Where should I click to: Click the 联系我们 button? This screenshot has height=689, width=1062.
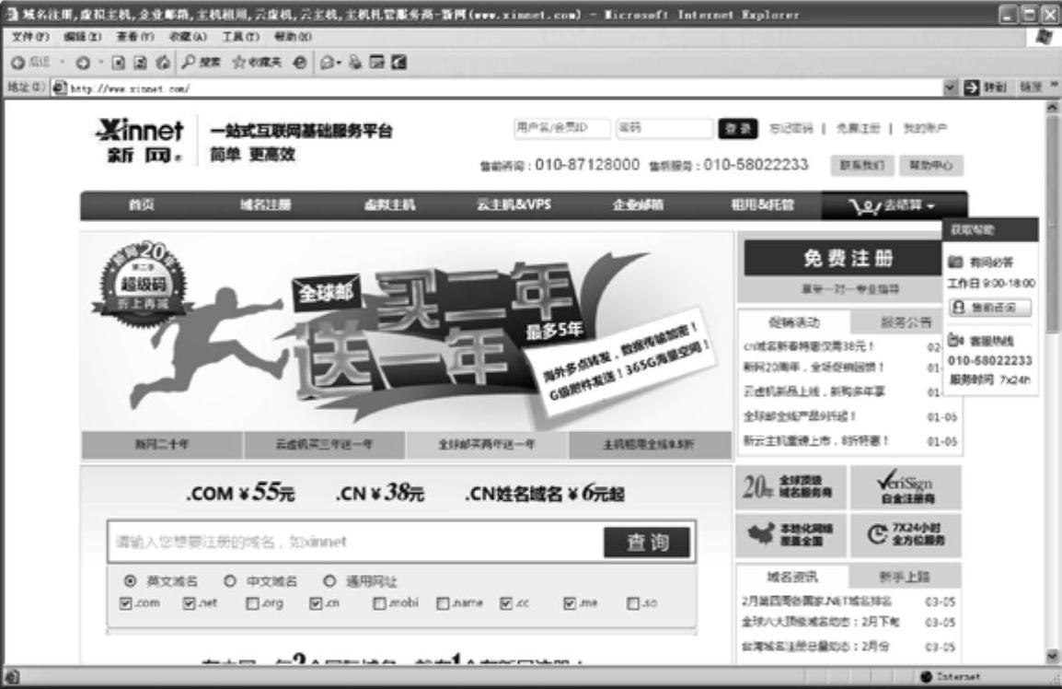(x=862, y=166)
